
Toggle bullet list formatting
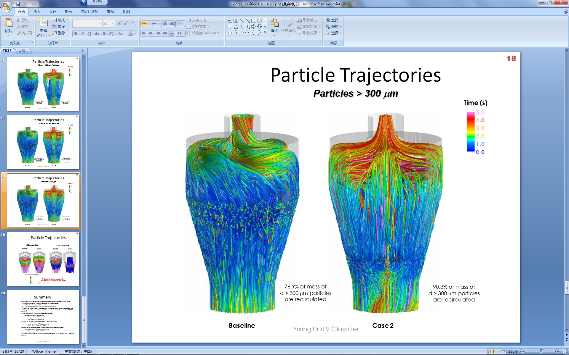point(144,24)
